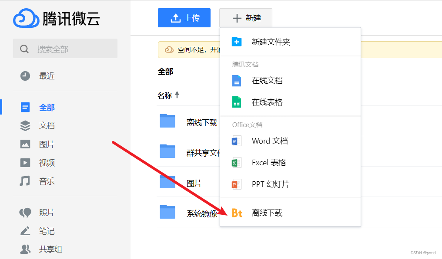
Task: Open the 图片 folder icon in list
Action: pyautogui.click(x=167, y=182)
